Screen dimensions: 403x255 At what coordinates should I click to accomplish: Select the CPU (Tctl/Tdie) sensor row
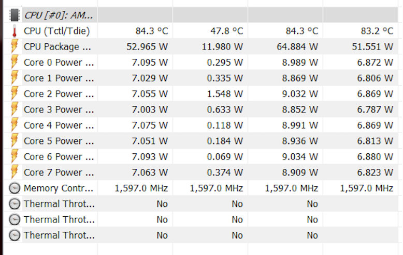56,31
